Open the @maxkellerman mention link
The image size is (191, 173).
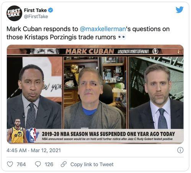tap(103, 29)
